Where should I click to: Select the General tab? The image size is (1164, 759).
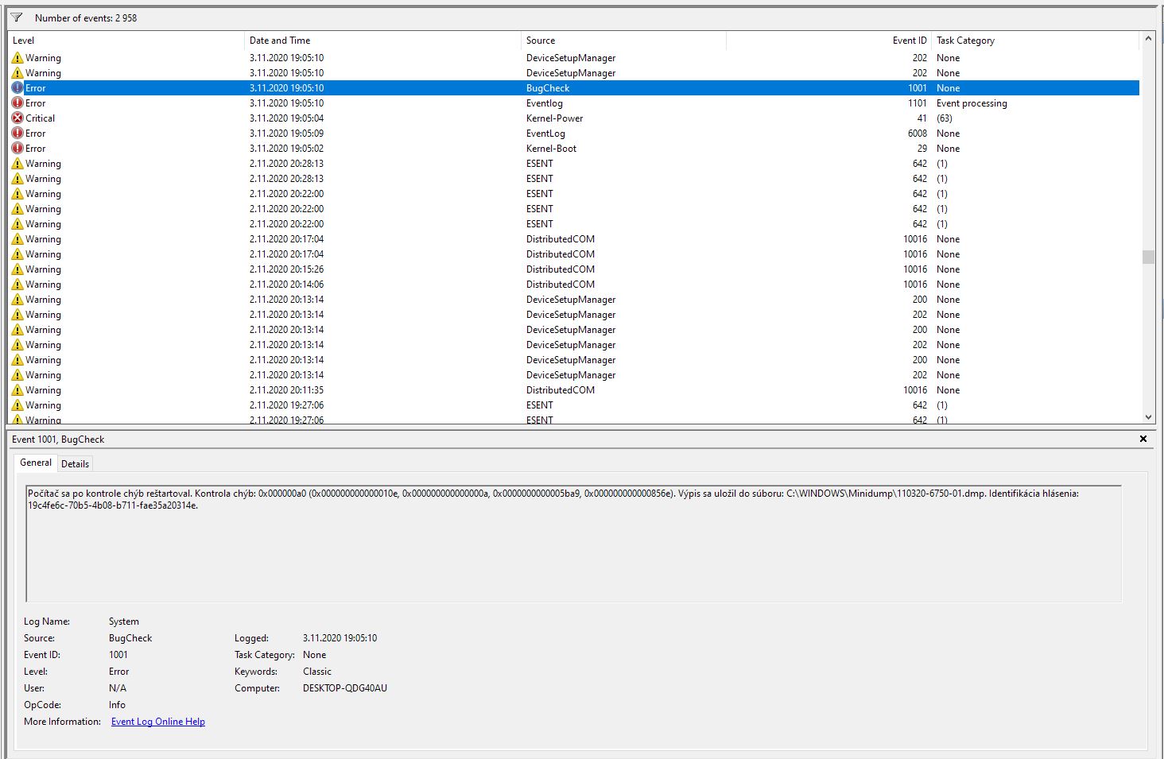[36, 463]
